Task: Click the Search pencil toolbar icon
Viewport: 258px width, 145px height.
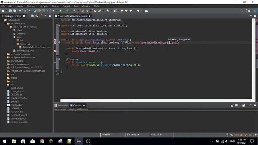Action: point(100,11)
